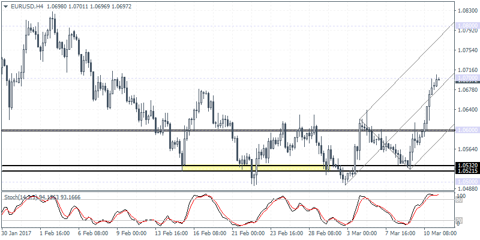This screenshot has height=240, width=480.
Task: Click the 1.08000 highlighted price level label
Action: [x=467, y=25]
